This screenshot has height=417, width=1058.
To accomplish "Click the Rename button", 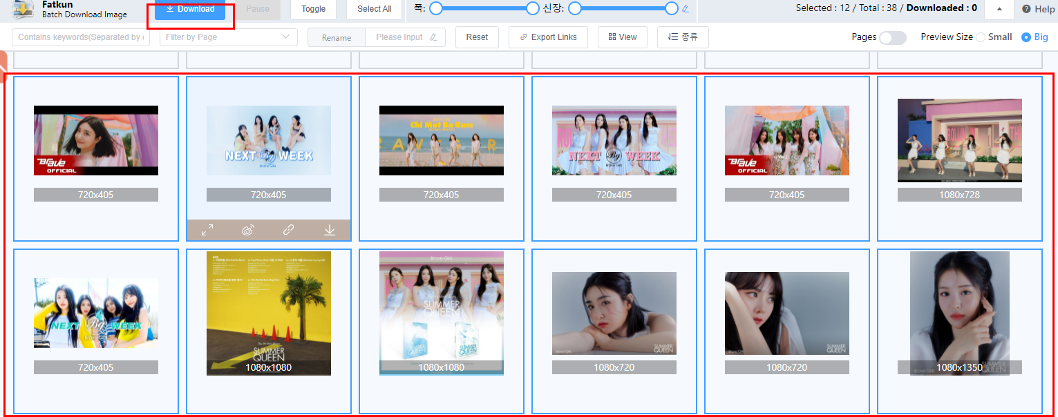I will (337, 37).
